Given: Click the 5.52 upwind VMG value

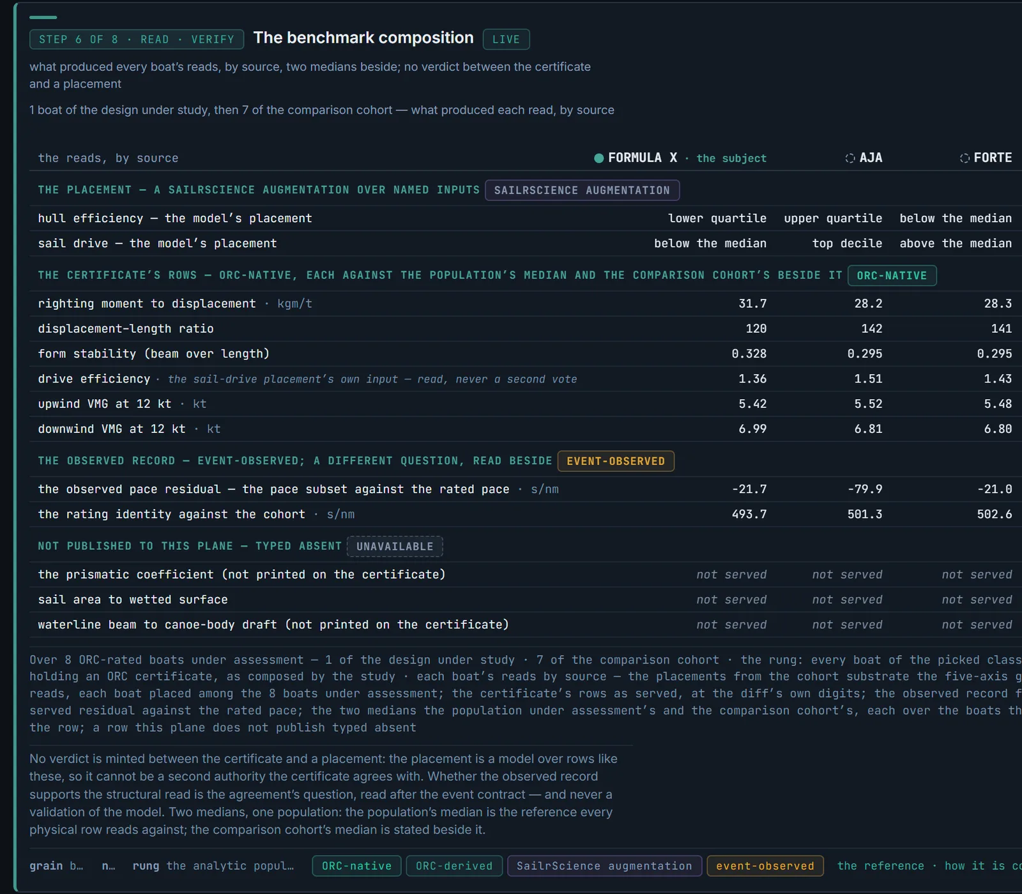Looking at the screenshot, I should coord(868,404).
